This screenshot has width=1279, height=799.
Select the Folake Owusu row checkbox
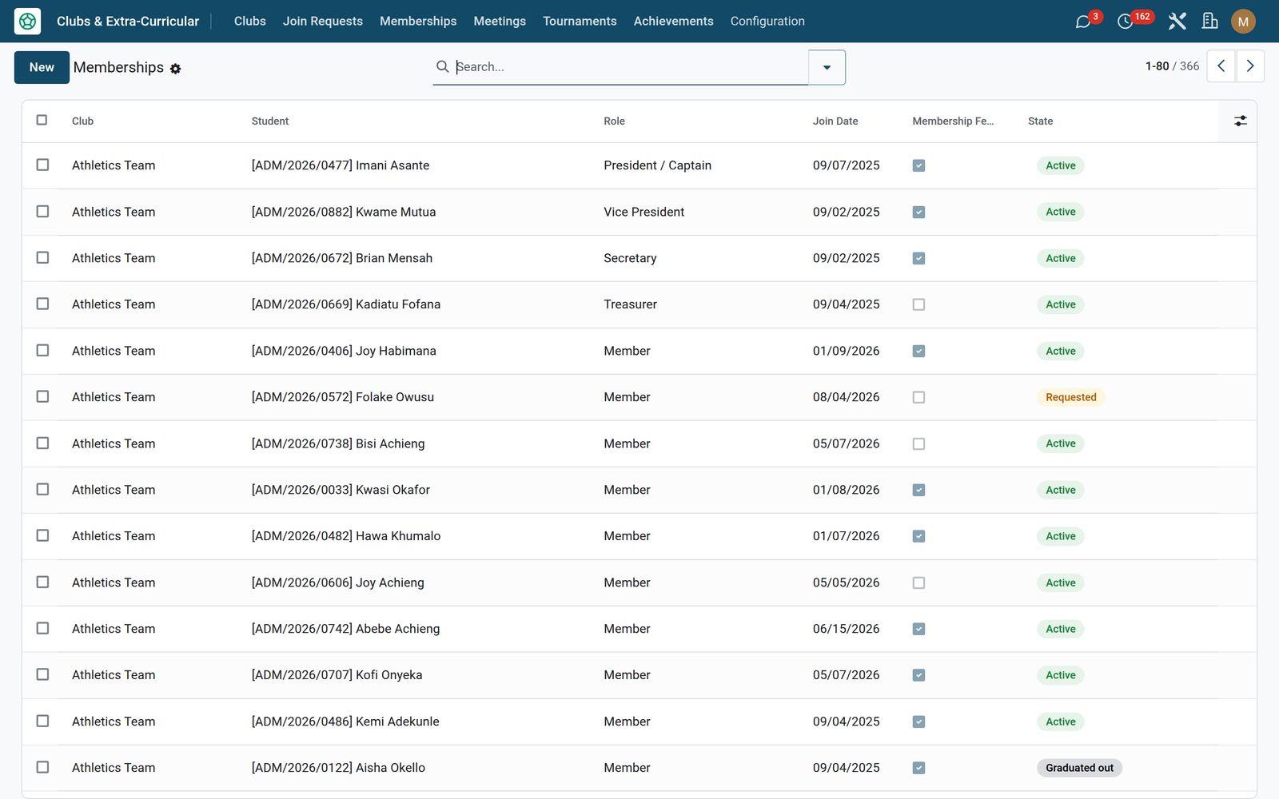42,396
